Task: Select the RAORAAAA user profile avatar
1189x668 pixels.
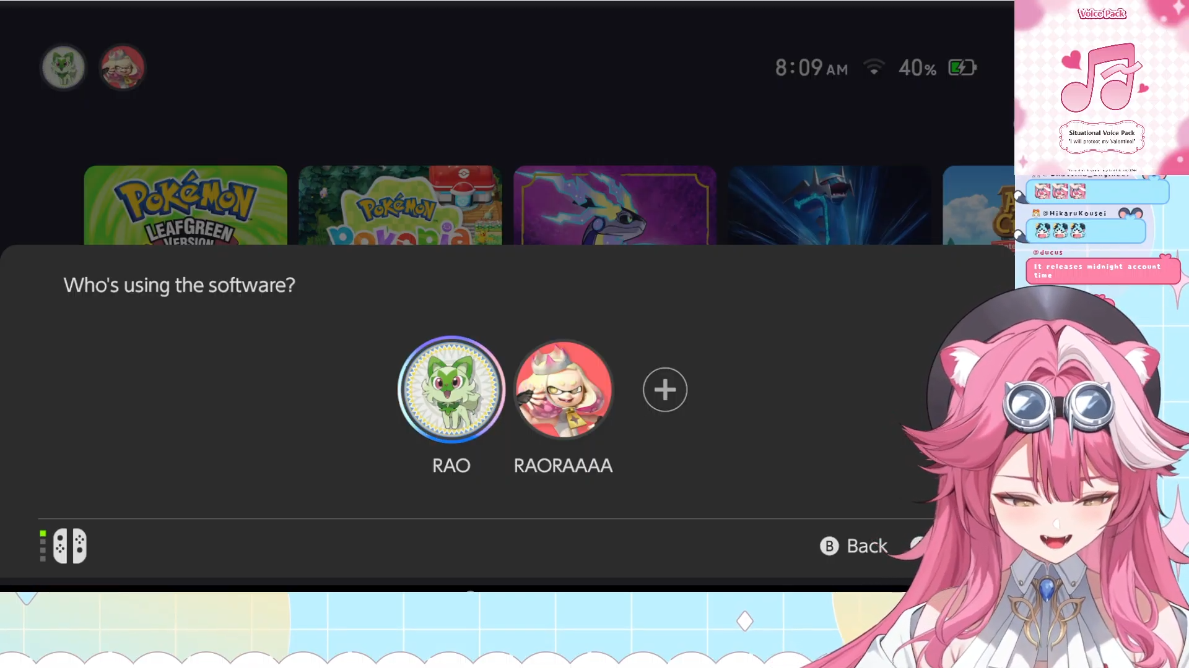Action: (564, 390)
